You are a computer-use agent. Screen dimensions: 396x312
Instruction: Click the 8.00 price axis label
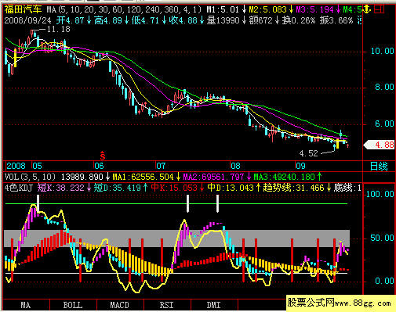(x=384, y=87)
